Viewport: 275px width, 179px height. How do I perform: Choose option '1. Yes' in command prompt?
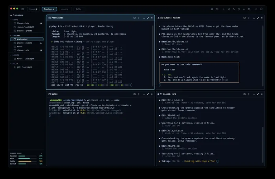click(x=168, y=75)
